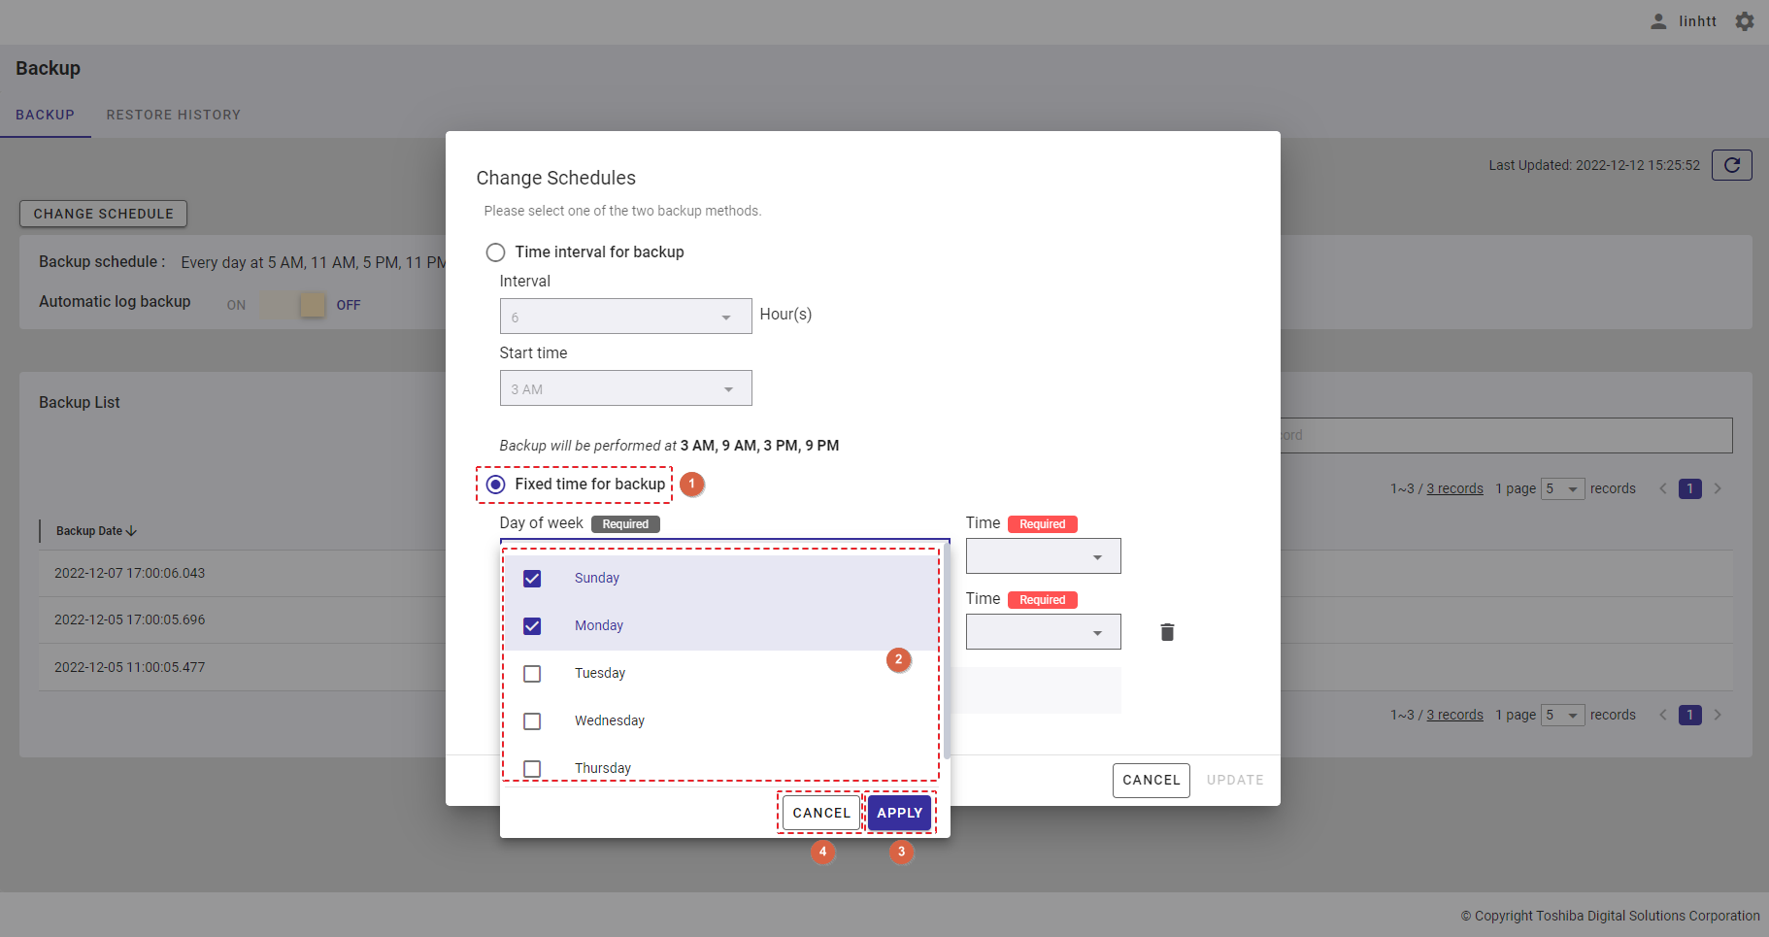The width and height of the screenshot is (1769, 937).
Task: Uncheck the Sunday checkbox
Action: coord(532,579)
